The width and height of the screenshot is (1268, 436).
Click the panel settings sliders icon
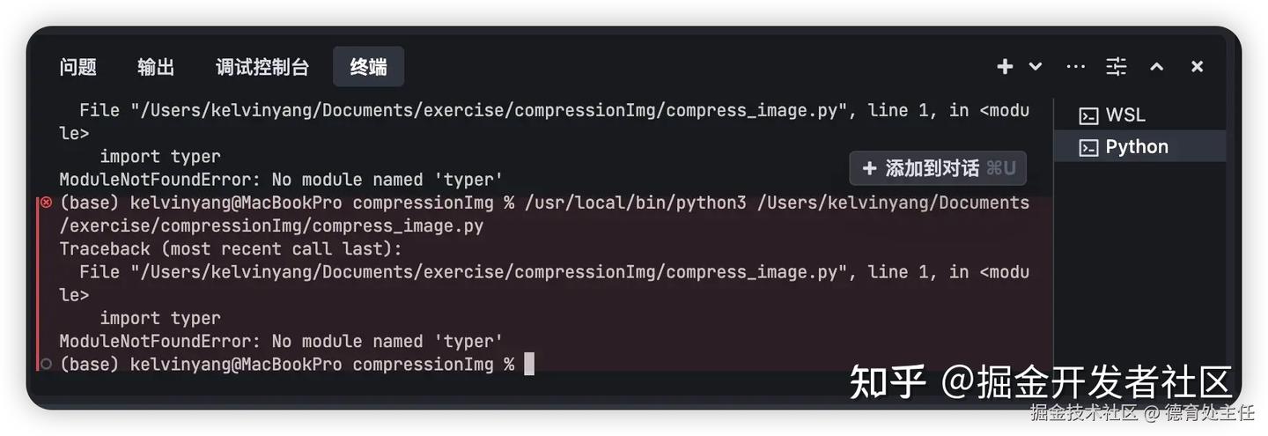pyautogui.click(x=1117, y=67)
